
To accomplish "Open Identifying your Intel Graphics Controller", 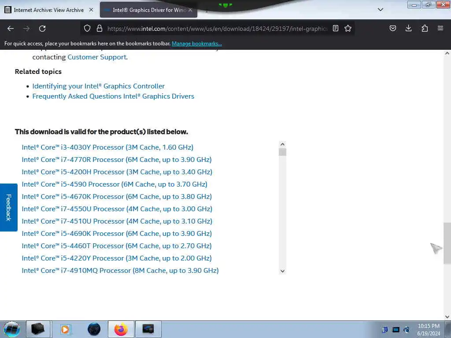I will 98,86.
